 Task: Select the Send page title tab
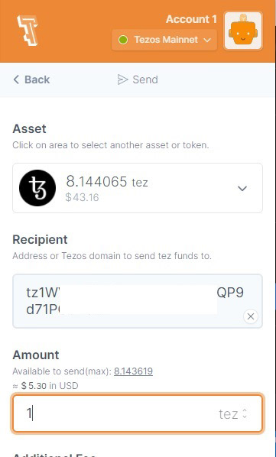(x=138, y=79)
